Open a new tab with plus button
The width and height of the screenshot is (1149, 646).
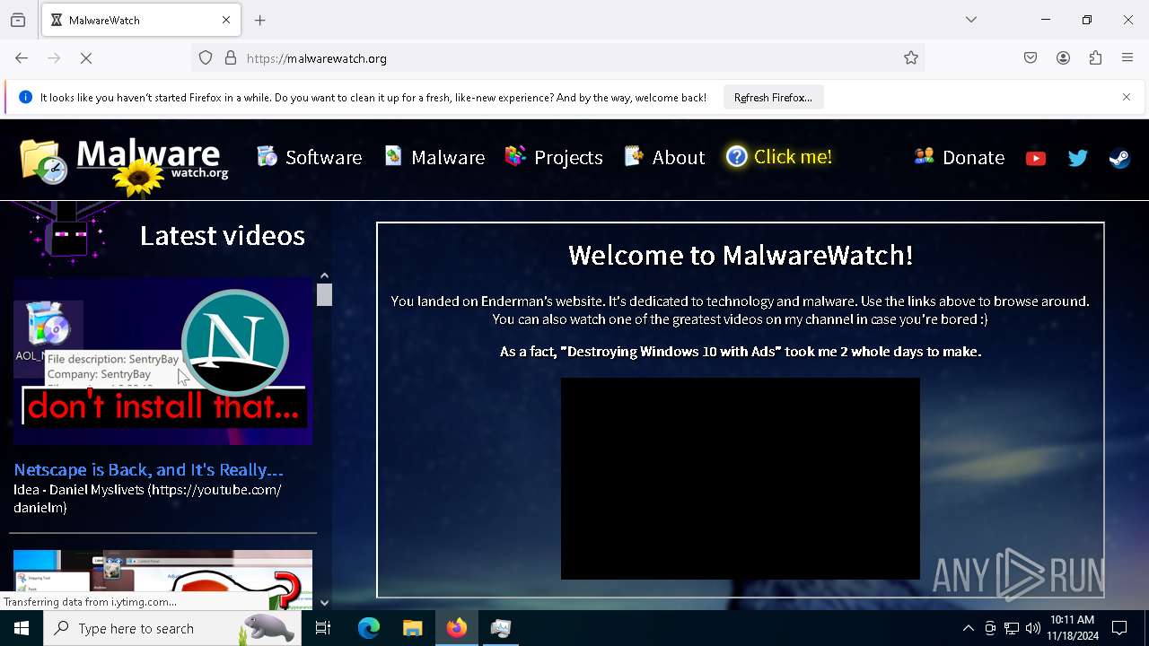260,20
